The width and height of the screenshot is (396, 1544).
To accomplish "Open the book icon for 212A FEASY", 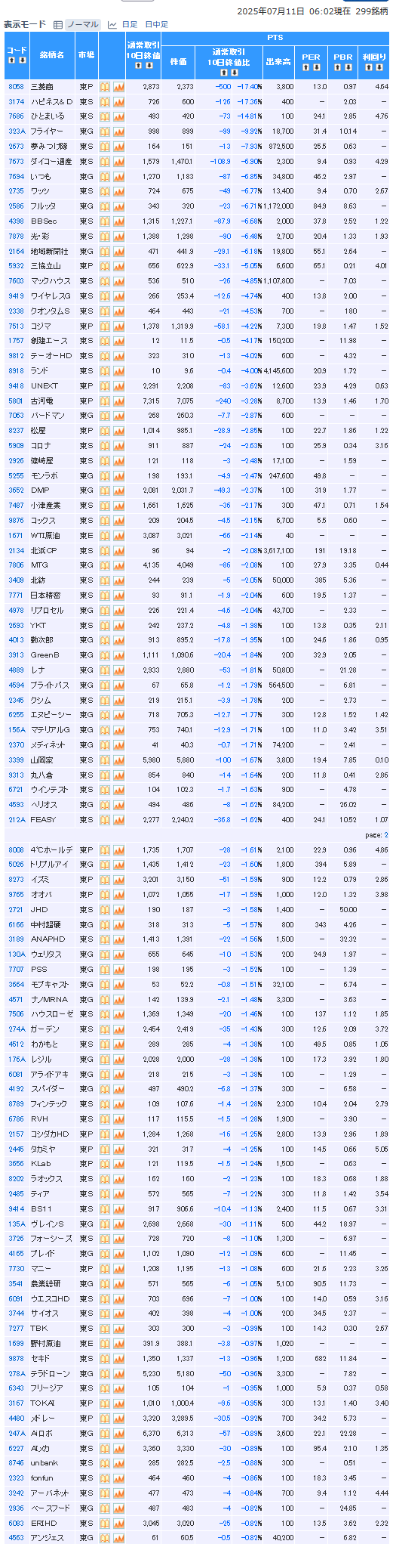I will click(x=105, y=820).
